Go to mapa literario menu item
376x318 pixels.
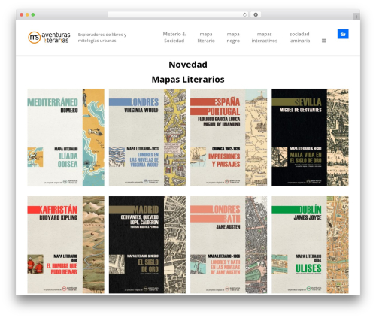(x=206, y=38)
